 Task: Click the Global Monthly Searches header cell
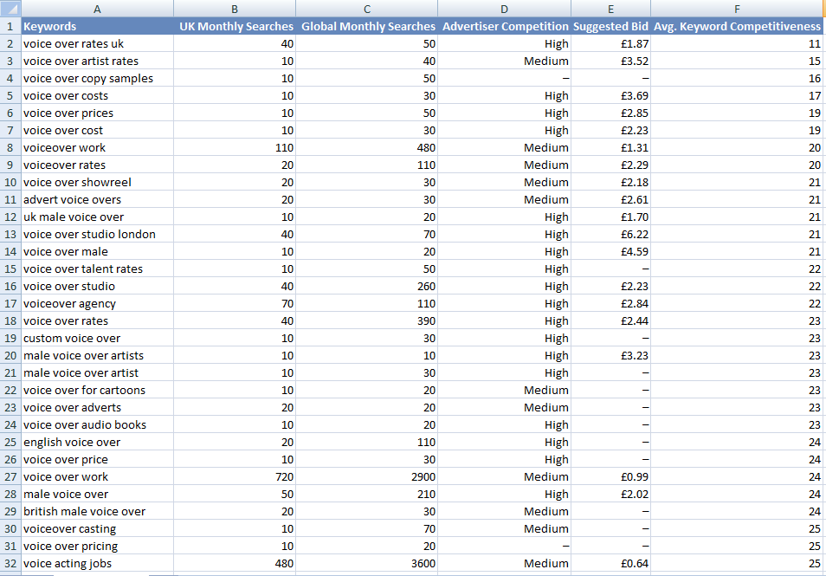coord(366,26)
